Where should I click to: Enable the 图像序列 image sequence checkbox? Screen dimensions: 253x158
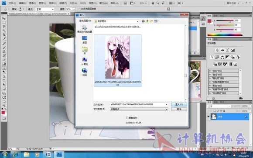click(127, 118)
